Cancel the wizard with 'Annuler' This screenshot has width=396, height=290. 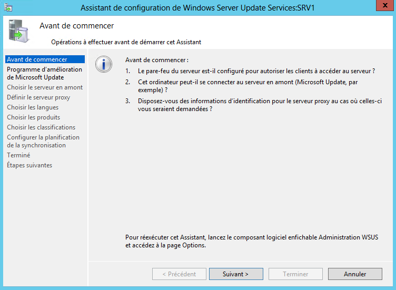pos(355,274)
